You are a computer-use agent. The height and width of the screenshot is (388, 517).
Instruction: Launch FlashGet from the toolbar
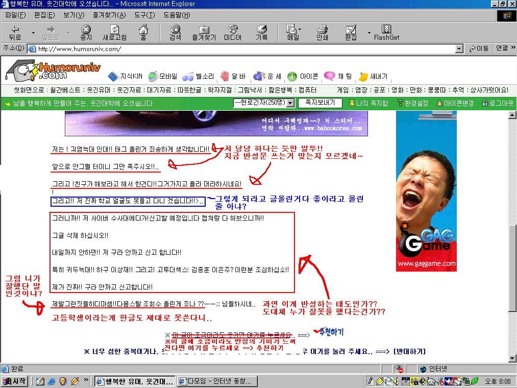(386, 33)
